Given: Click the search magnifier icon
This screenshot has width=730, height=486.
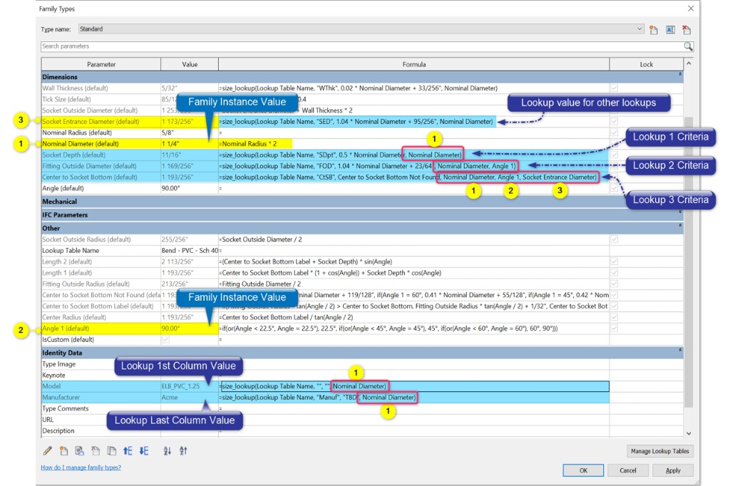Looking at the screenshot, I should (x=688, y=46).
